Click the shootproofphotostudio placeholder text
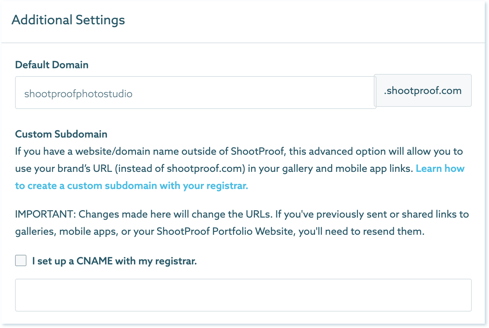Screen dimensions: 489x328 click(78, 94)
